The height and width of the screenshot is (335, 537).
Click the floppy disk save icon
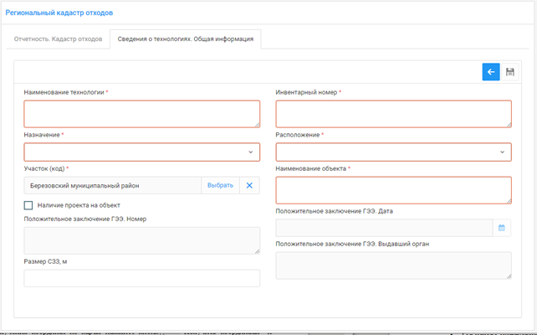pyautogui.click(x=510, y=72)
